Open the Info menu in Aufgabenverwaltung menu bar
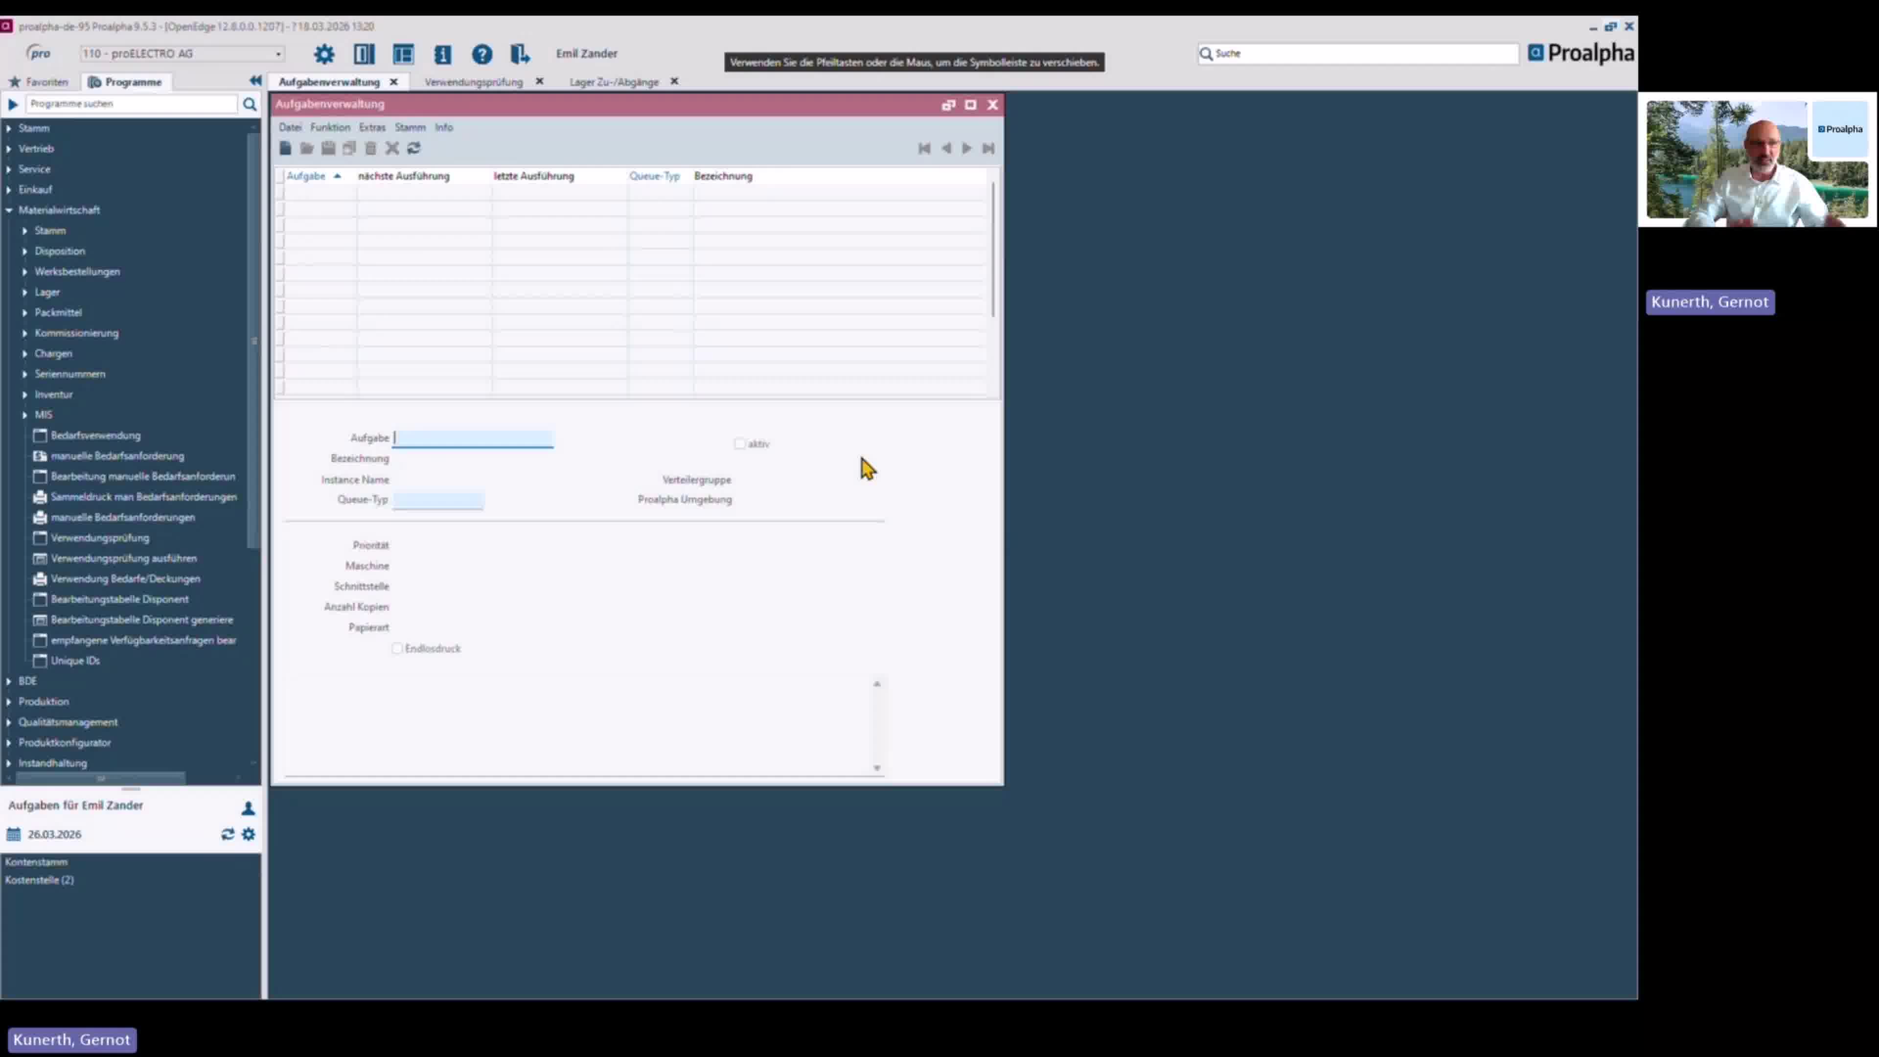Image resolution: width=1879 pixels, height=1057 pixels. [x=443, y=127]
